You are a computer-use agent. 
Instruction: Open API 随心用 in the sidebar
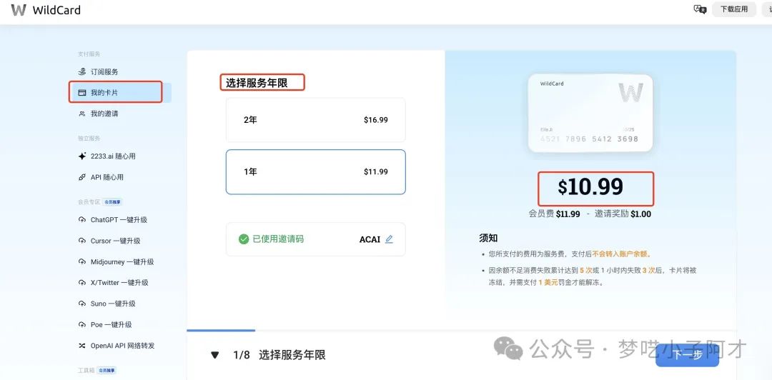click(107, 177)
